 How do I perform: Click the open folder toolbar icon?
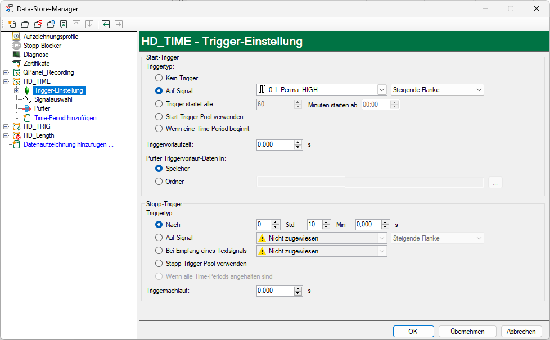[x=25, y=24]
